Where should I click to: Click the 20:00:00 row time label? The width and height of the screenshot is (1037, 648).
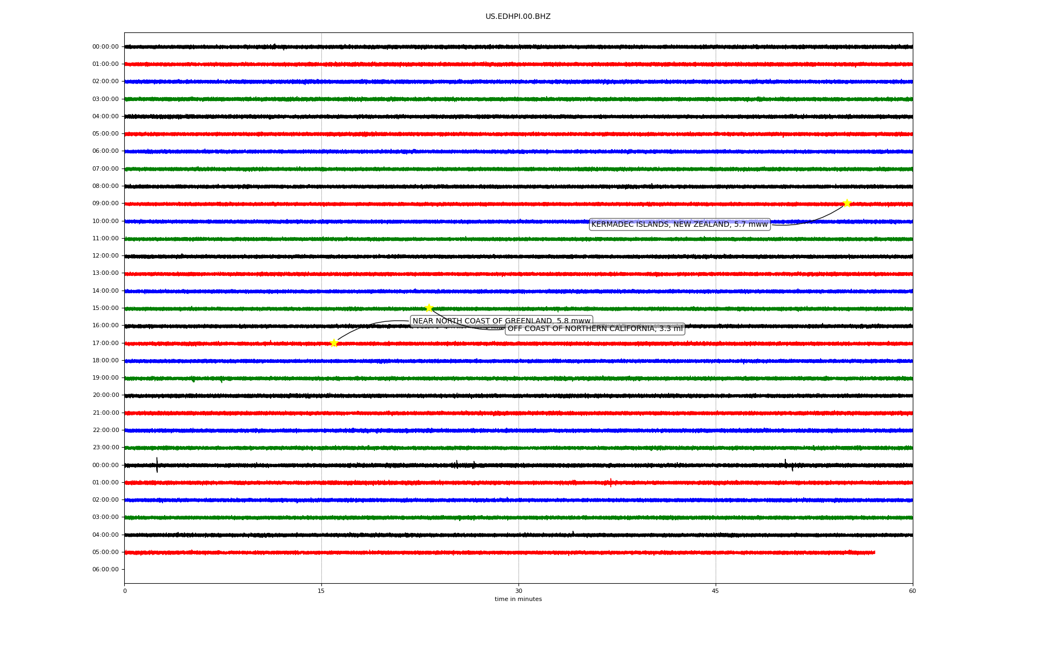105,395
